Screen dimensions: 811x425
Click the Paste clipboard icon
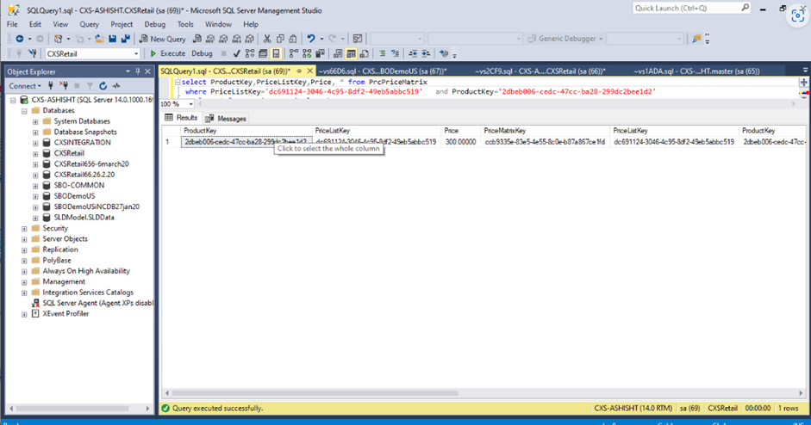(x=293, y=39)
